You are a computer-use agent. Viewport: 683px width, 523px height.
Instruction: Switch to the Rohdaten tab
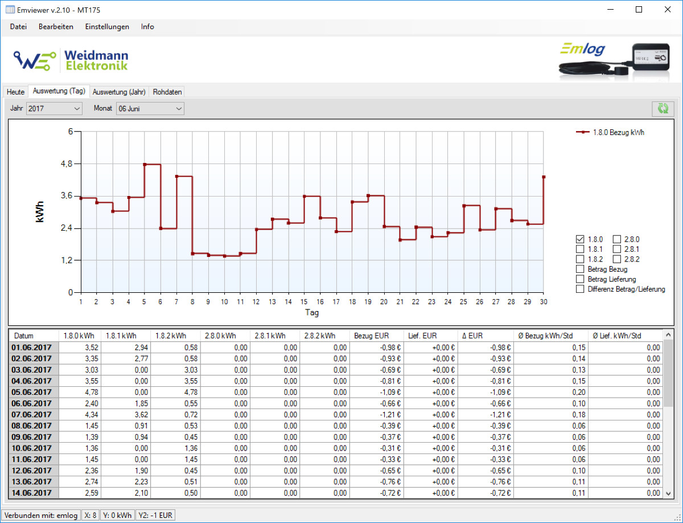pos(167,92)
